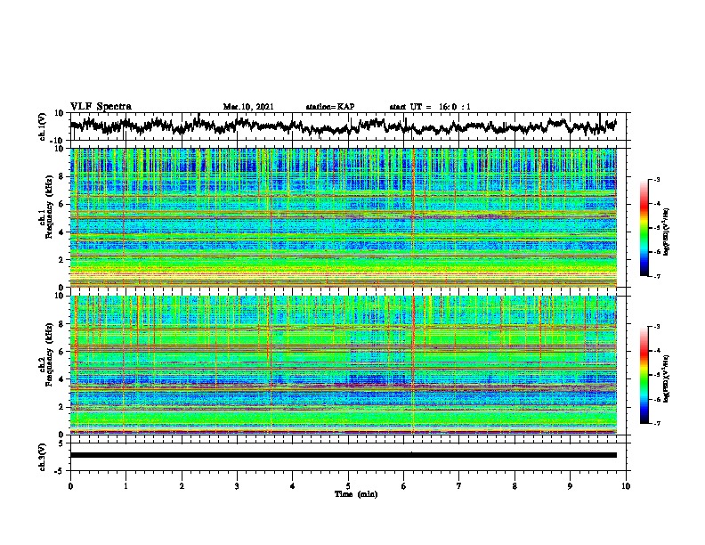Select the "ch.3(V)" axis label
The image size is (705, 545).
click(x=43, y=457)
